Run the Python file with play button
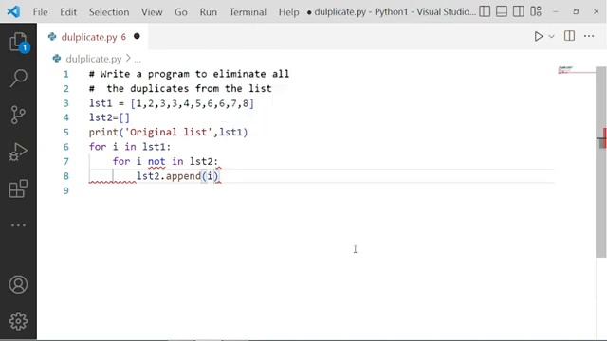 pos(538,36)
